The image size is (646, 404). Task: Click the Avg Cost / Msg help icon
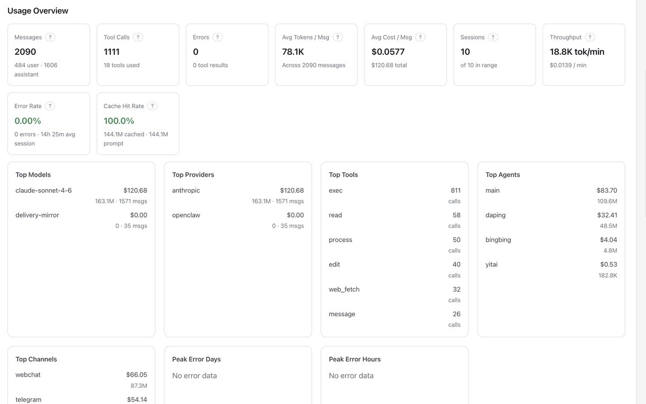click(x=420, y=37)
